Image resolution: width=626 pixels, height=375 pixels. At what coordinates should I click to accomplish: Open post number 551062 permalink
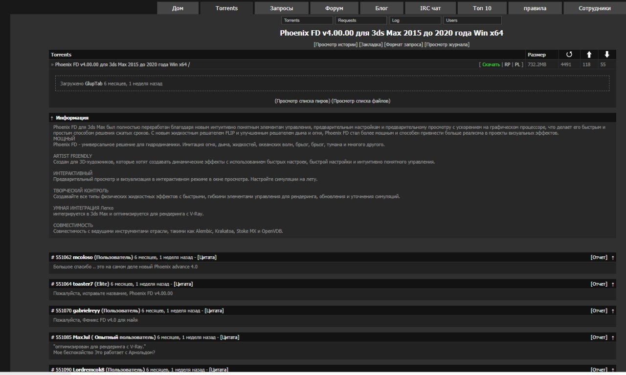click(x=61, y=257)
